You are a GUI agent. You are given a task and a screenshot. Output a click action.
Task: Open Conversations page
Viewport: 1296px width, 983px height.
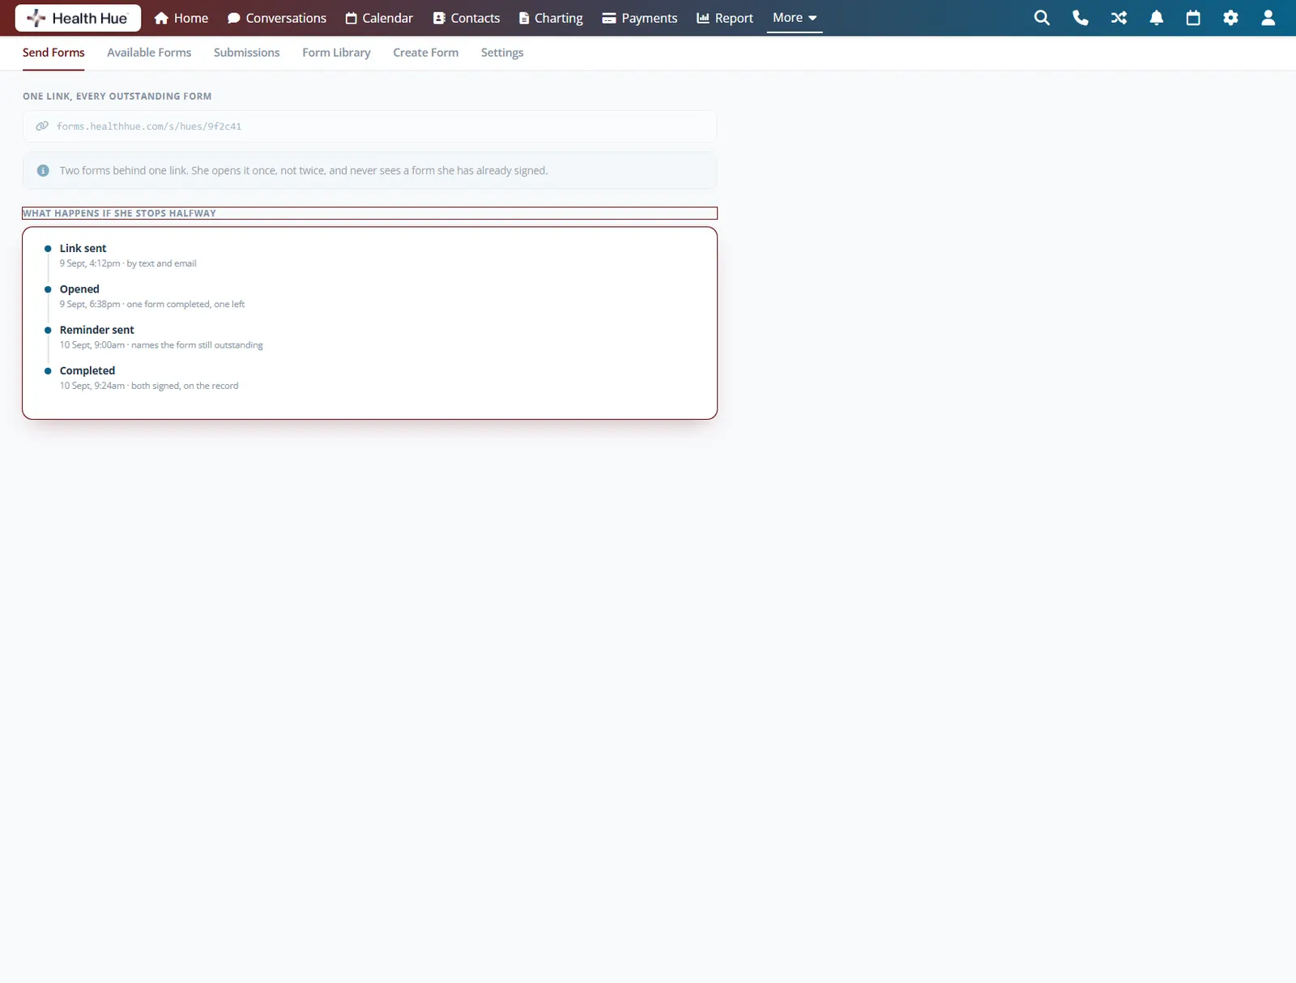click(x=277, y=18)
